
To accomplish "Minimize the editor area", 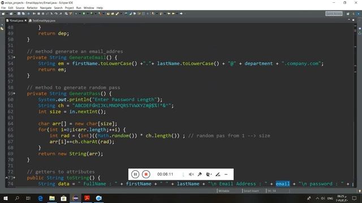I will tap(349, 20).
